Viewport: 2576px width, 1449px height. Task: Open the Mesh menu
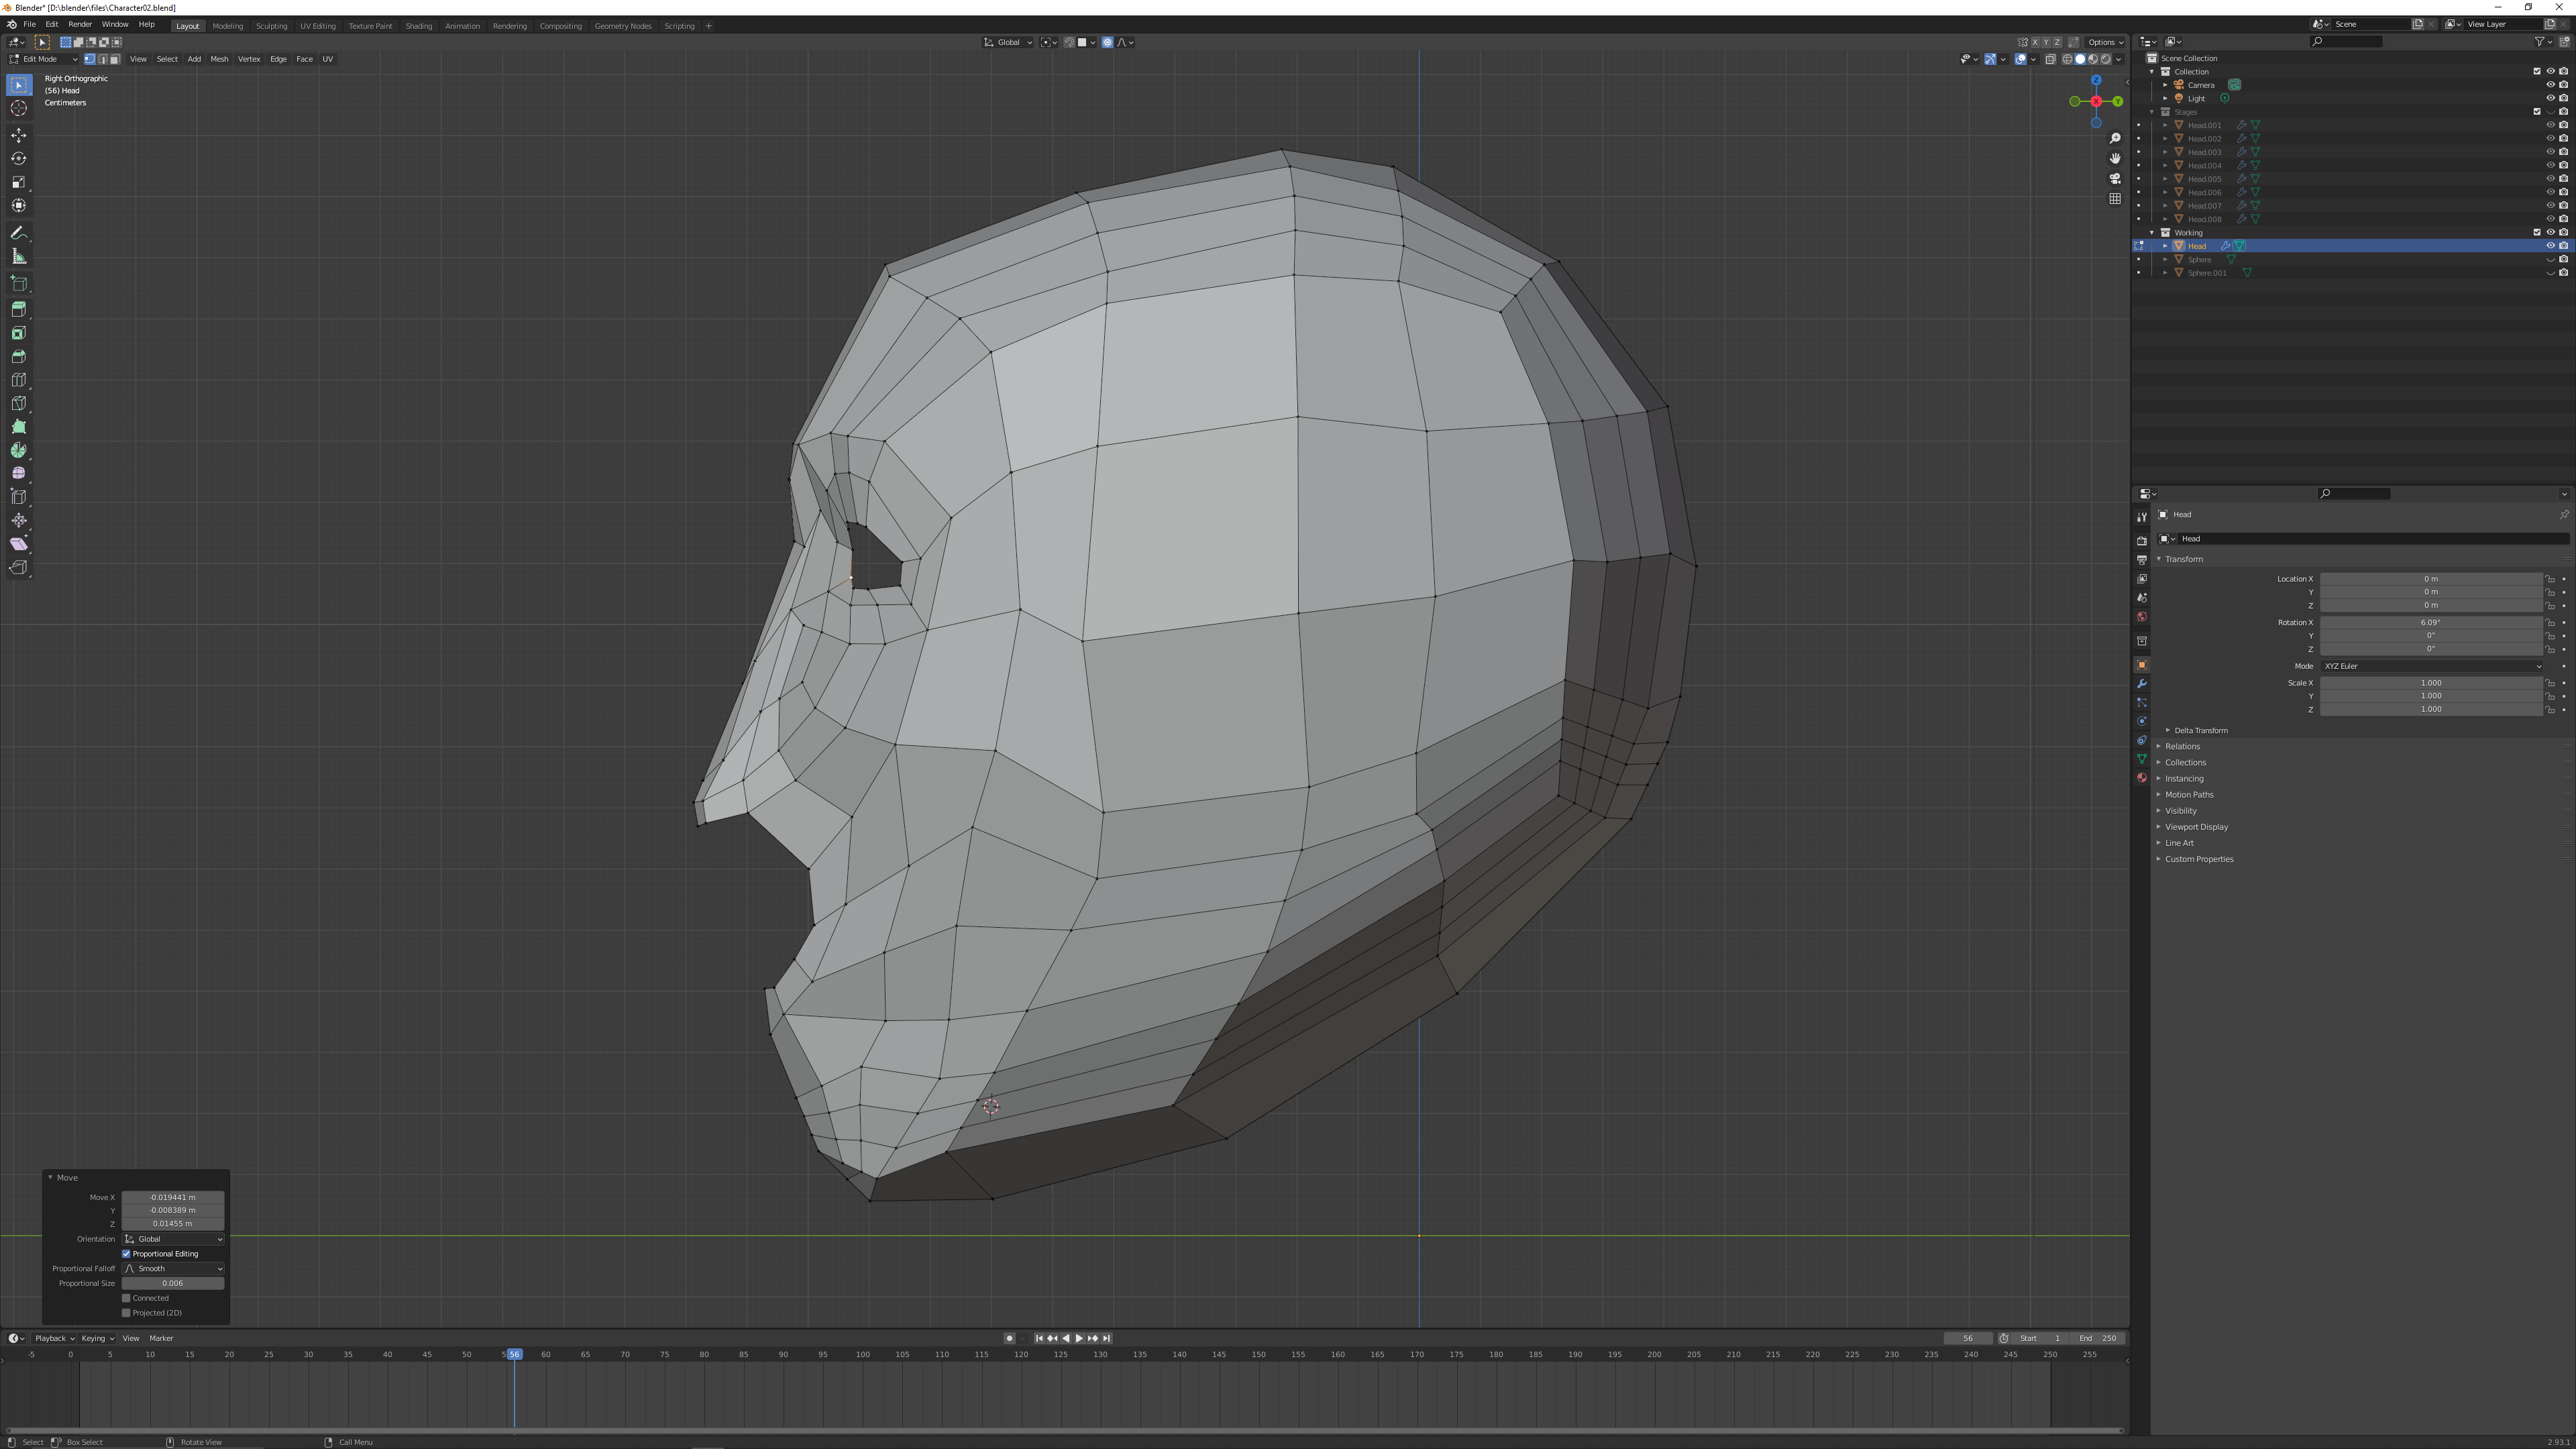(219, 59)
